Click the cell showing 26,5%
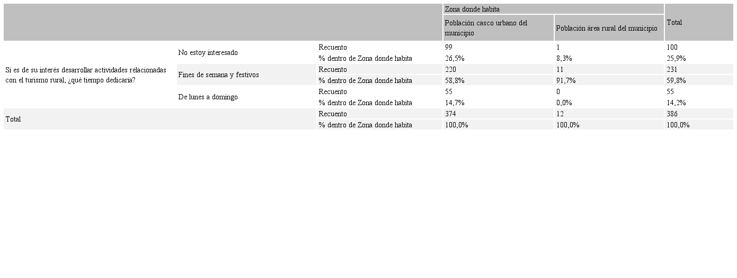The image size is (737, 278). (x=455, y=58)
